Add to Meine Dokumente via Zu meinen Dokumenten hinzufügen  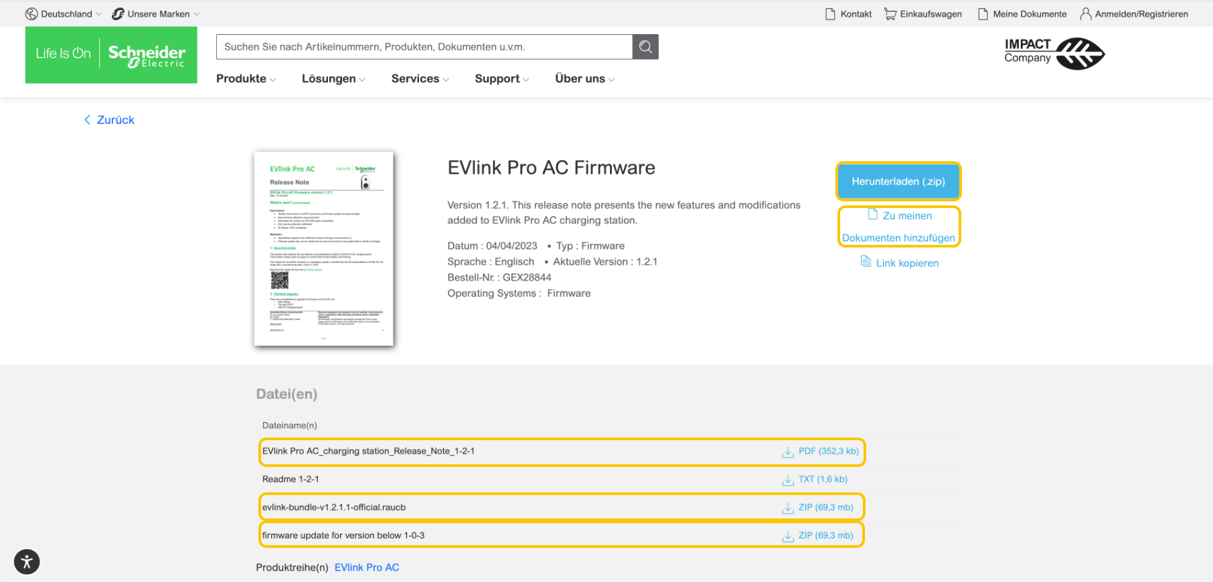(x=898, y=227)
